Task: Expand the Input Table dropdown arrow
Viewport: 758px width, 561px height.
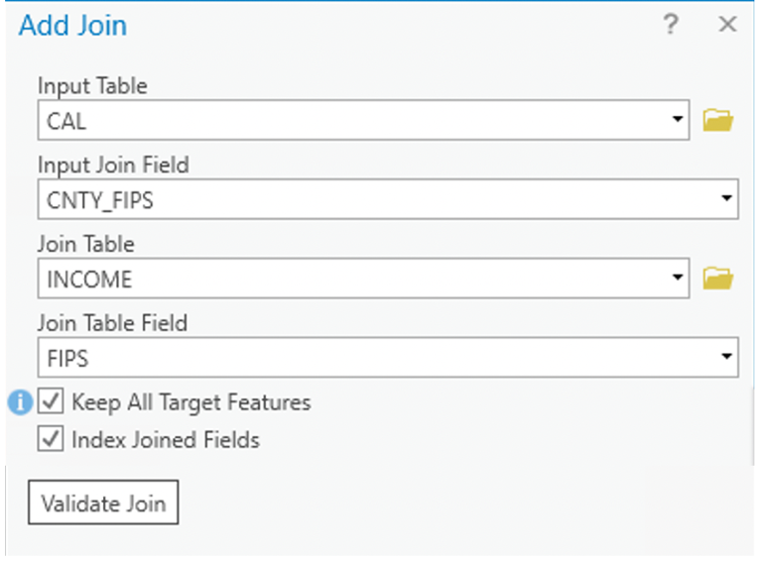Action: (678, 119)
